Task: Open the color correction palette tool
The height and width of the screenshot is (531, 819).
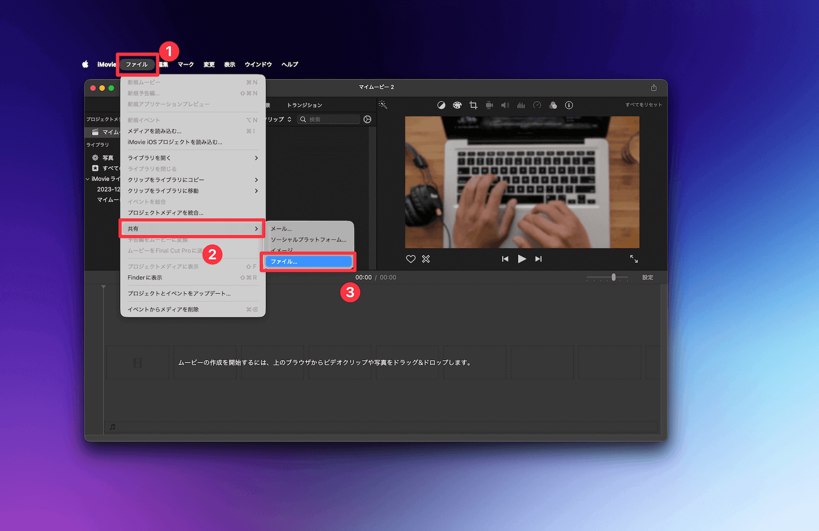Action: [x=457, y=105]
